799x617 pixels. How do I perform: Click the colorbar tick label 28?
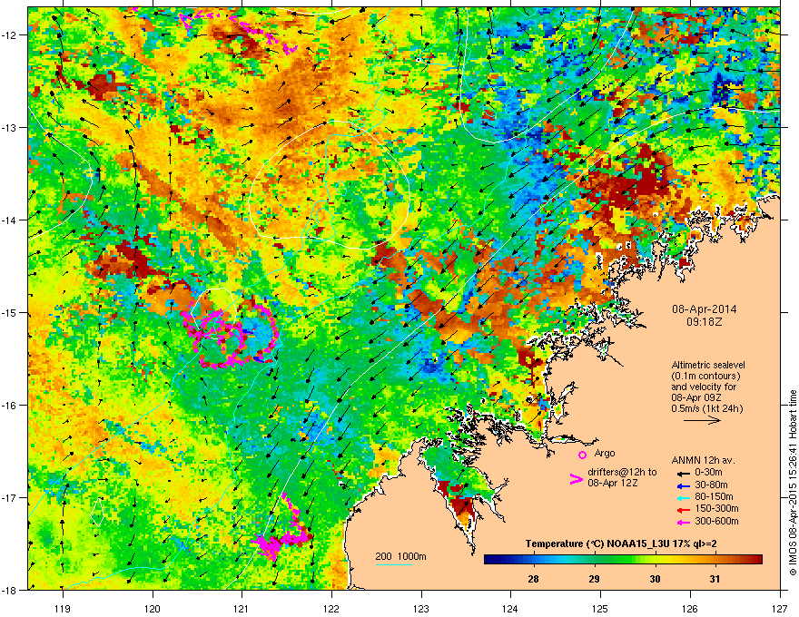534,579
